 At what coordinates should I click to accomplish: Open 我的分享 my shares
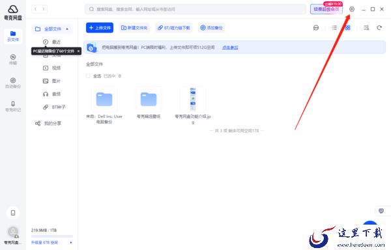point(48,123)
